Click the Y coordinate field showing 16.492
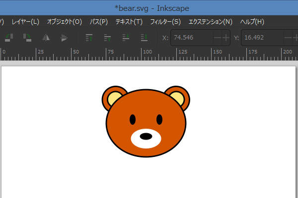This screenshot has height=198, width=298. click(262, 38)
